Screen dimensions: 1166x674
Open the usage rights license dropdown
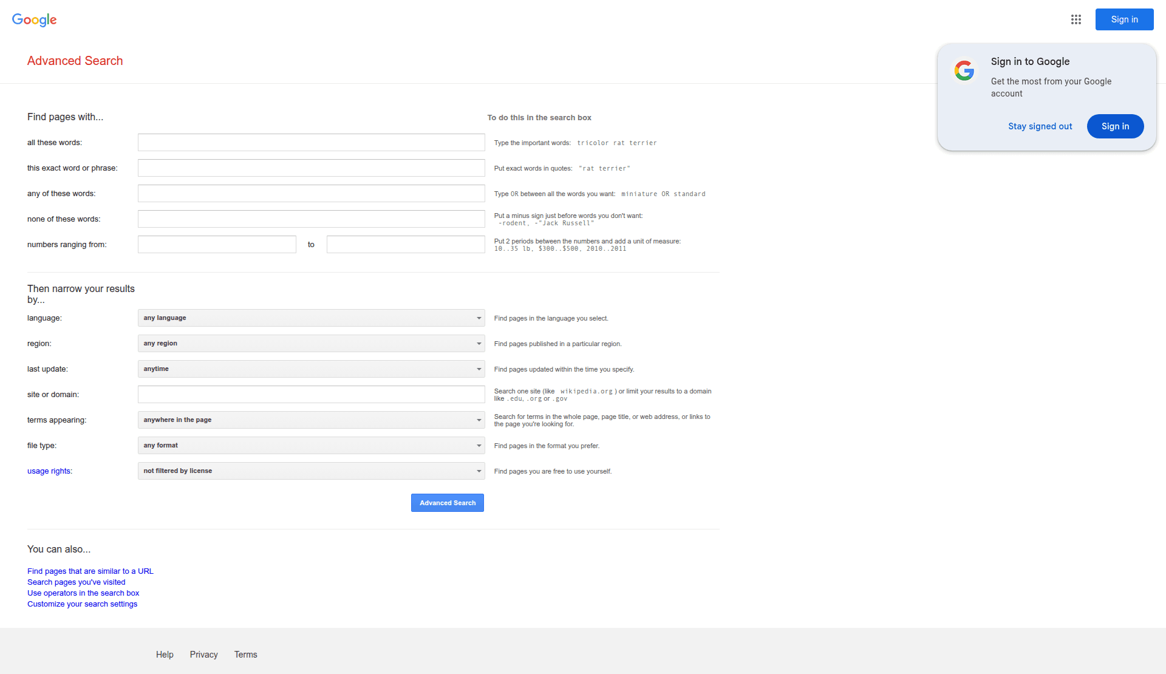coord(311,471)
